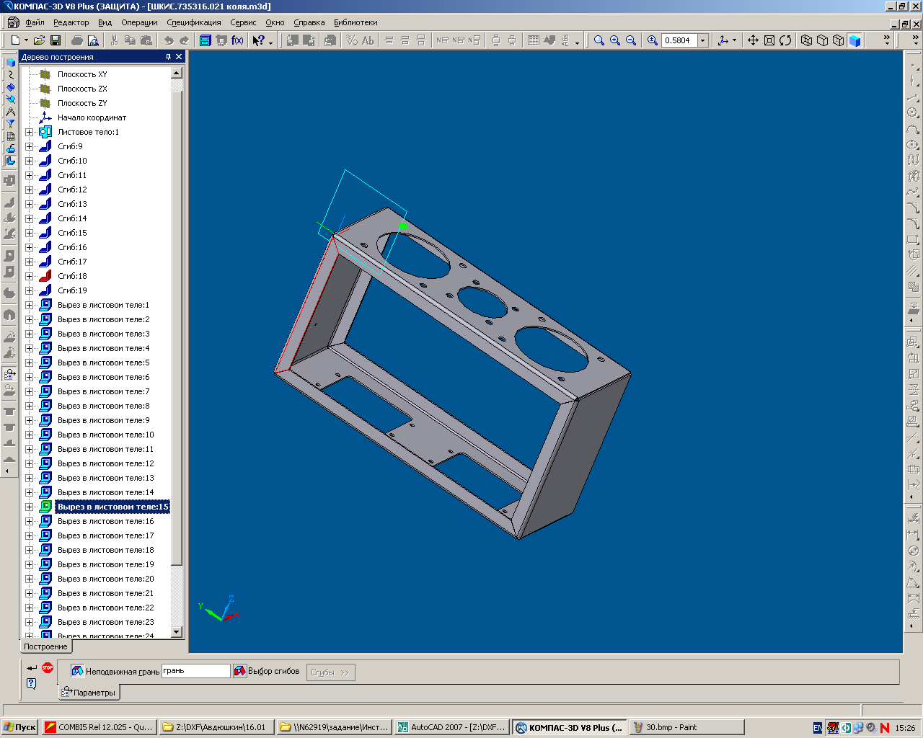Click the zoom scale value field 0.5804
923x738 pixels.
coord(679,40)
